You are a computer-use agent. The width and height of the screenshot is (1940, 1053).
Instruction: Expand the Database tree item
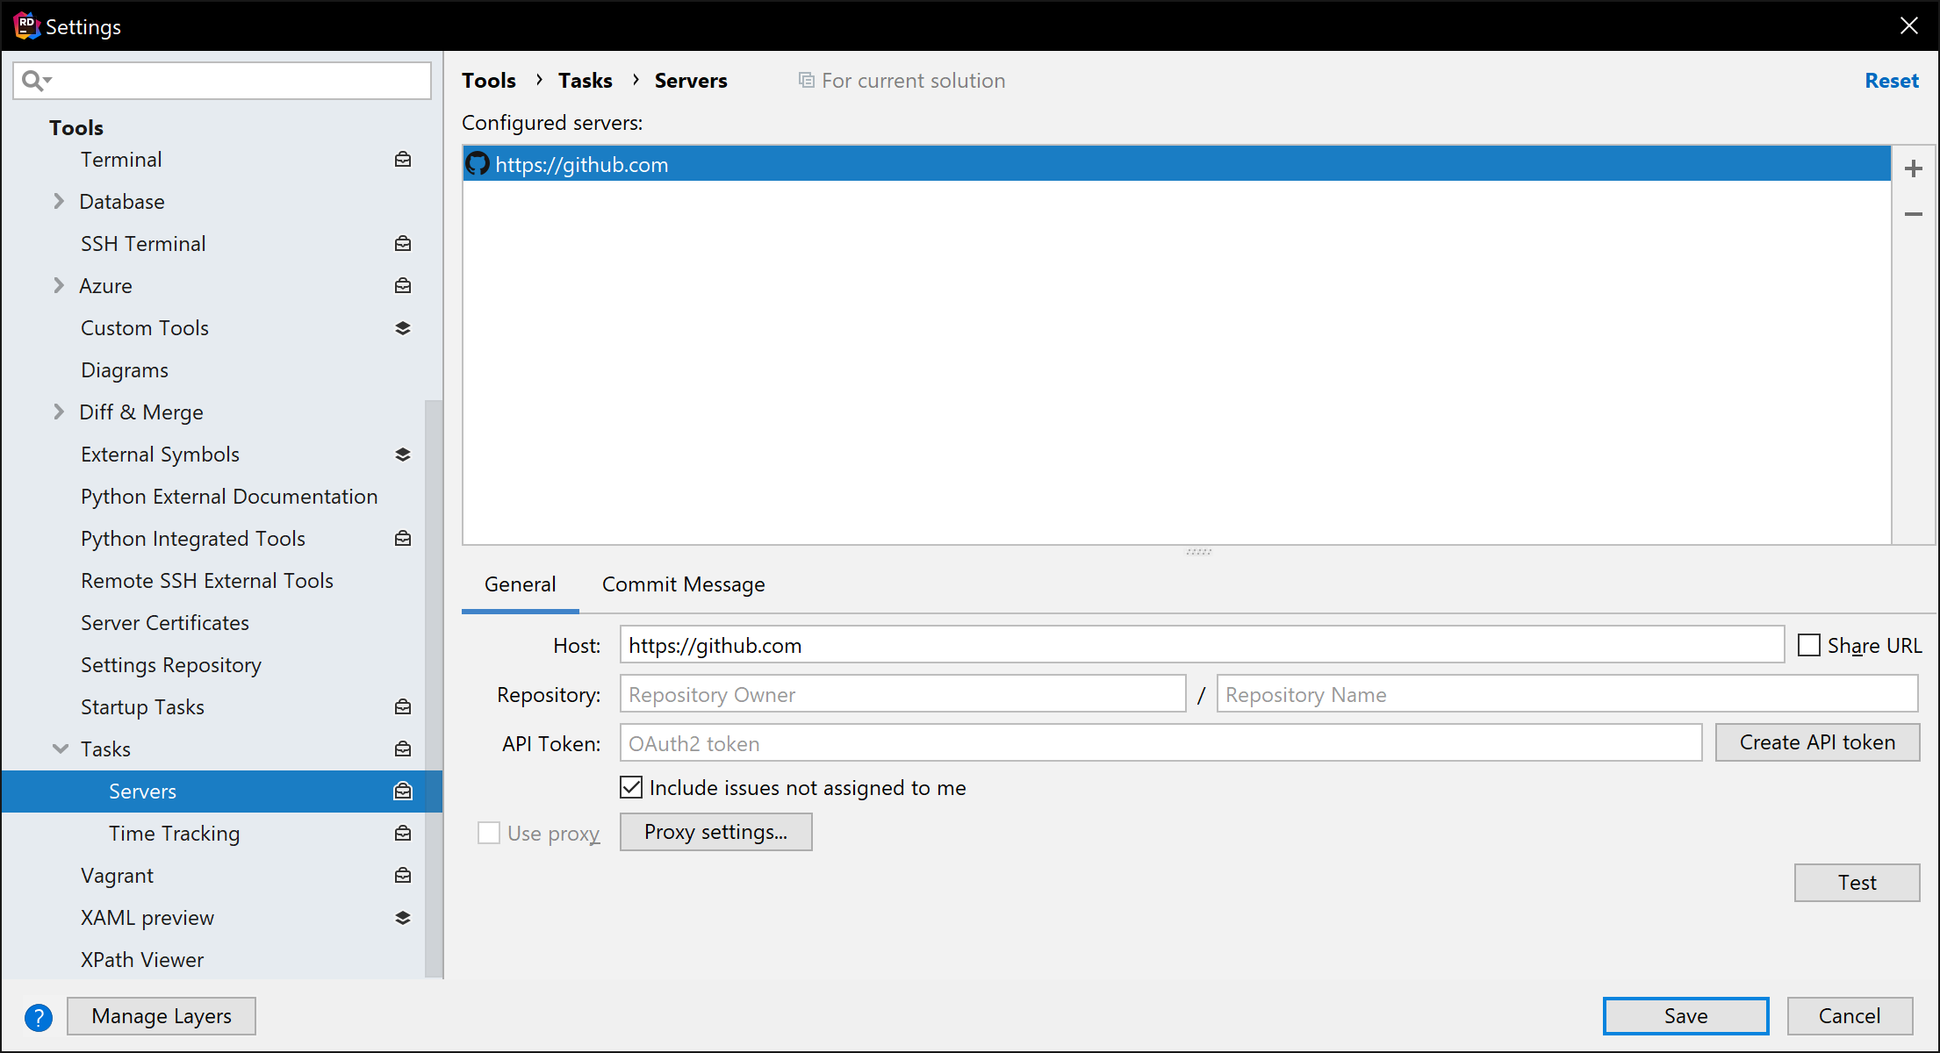(x=61, y=201)
